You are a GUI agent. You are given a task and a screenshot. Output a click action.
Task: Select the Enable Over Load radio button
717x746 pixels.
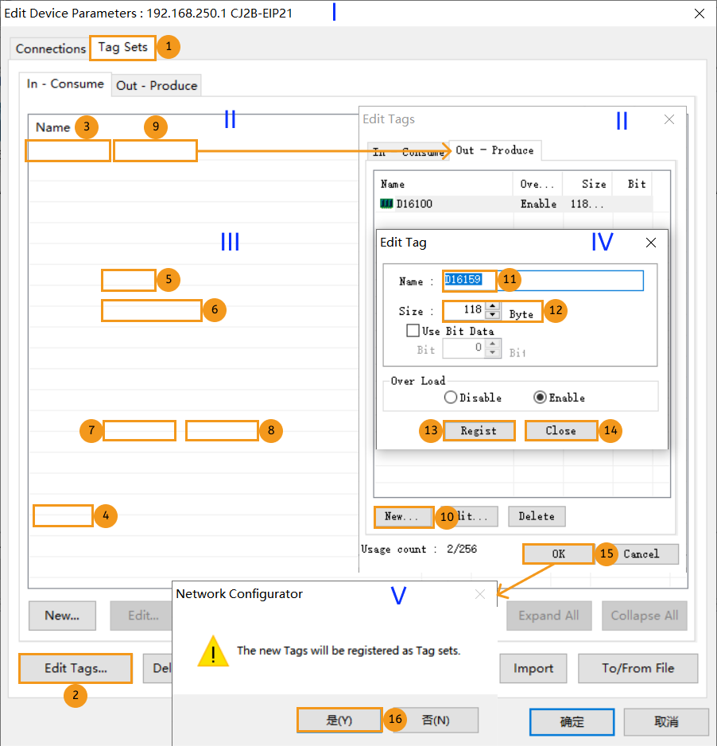click(541, 398)
